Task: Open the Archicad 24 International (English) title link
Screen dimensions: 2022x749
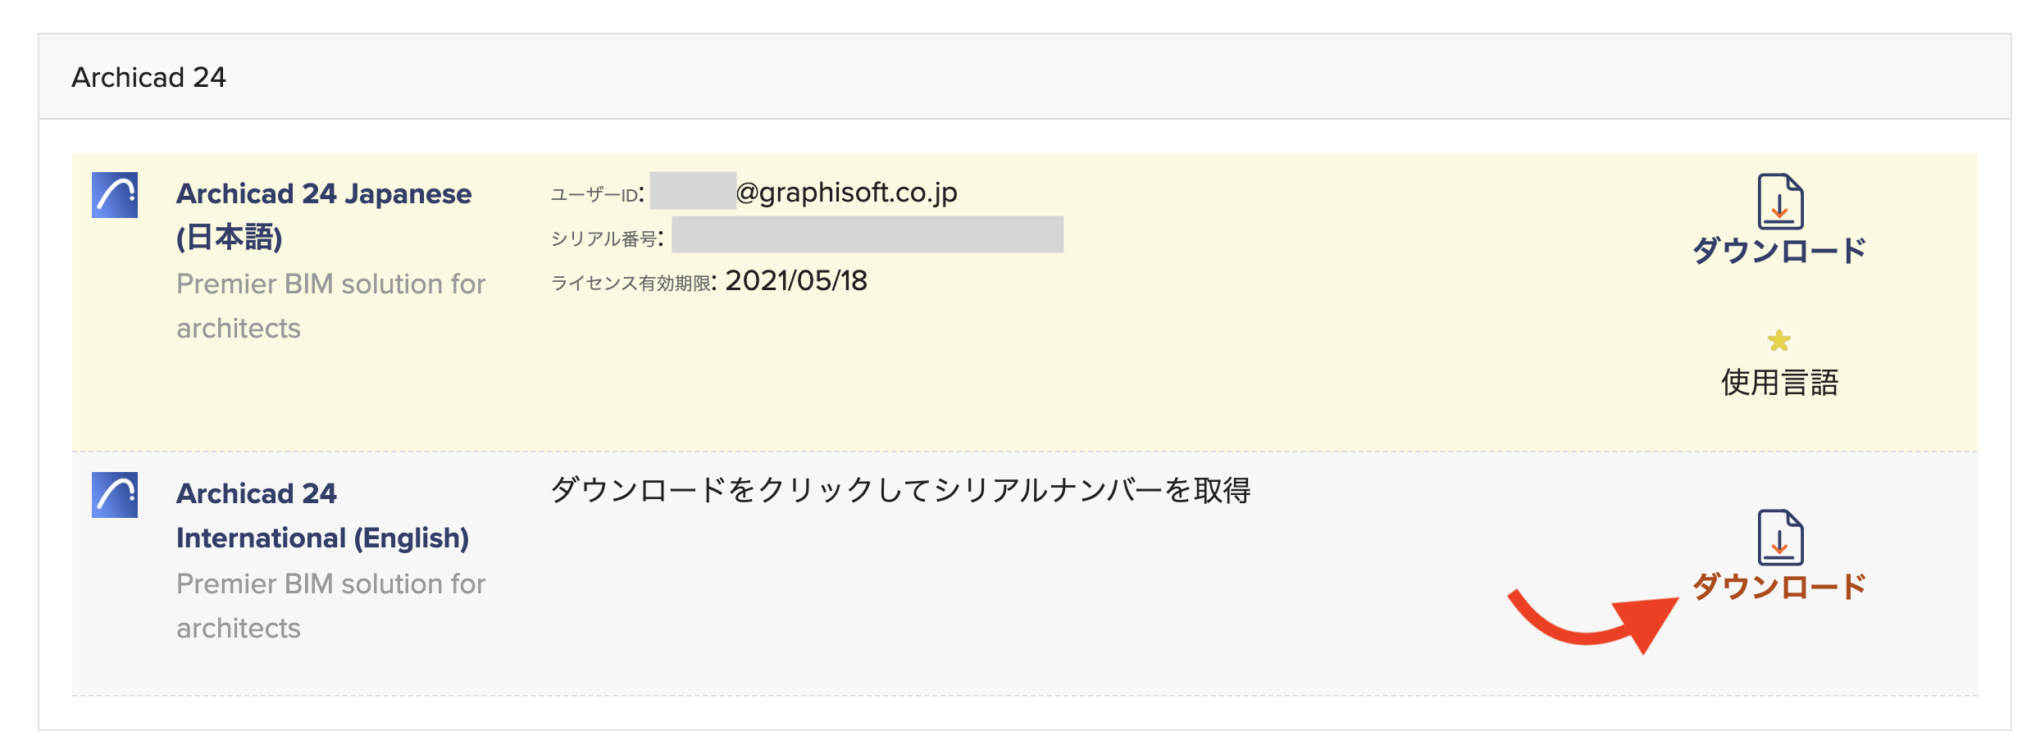Action: coord(322,515)
